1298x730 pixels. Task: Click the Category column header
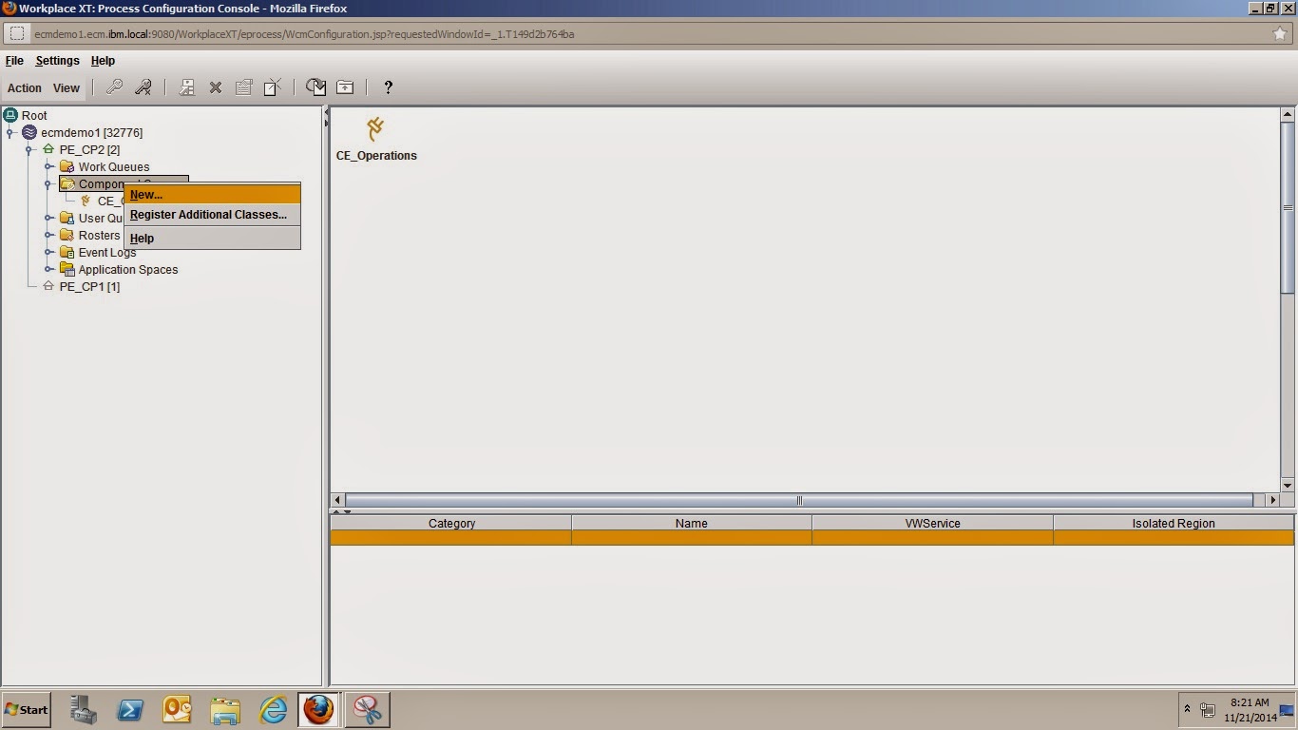pos(451,523)
